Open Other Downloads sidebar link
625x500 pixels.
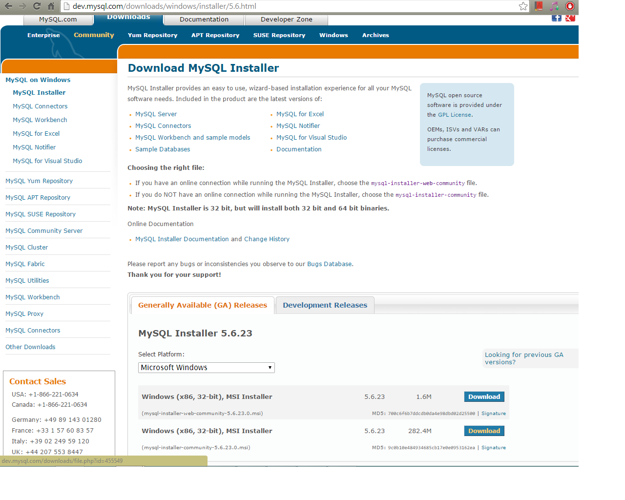coord(30,347)
